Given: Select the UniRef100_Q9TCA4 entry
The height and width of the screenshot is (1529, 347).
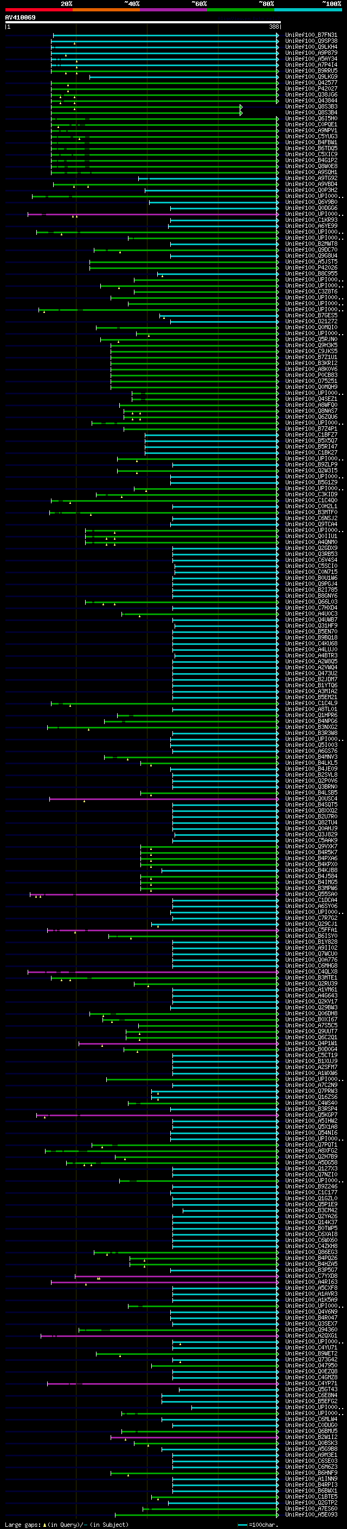Looking at the screenshot, I should click(x=311, y=524).
